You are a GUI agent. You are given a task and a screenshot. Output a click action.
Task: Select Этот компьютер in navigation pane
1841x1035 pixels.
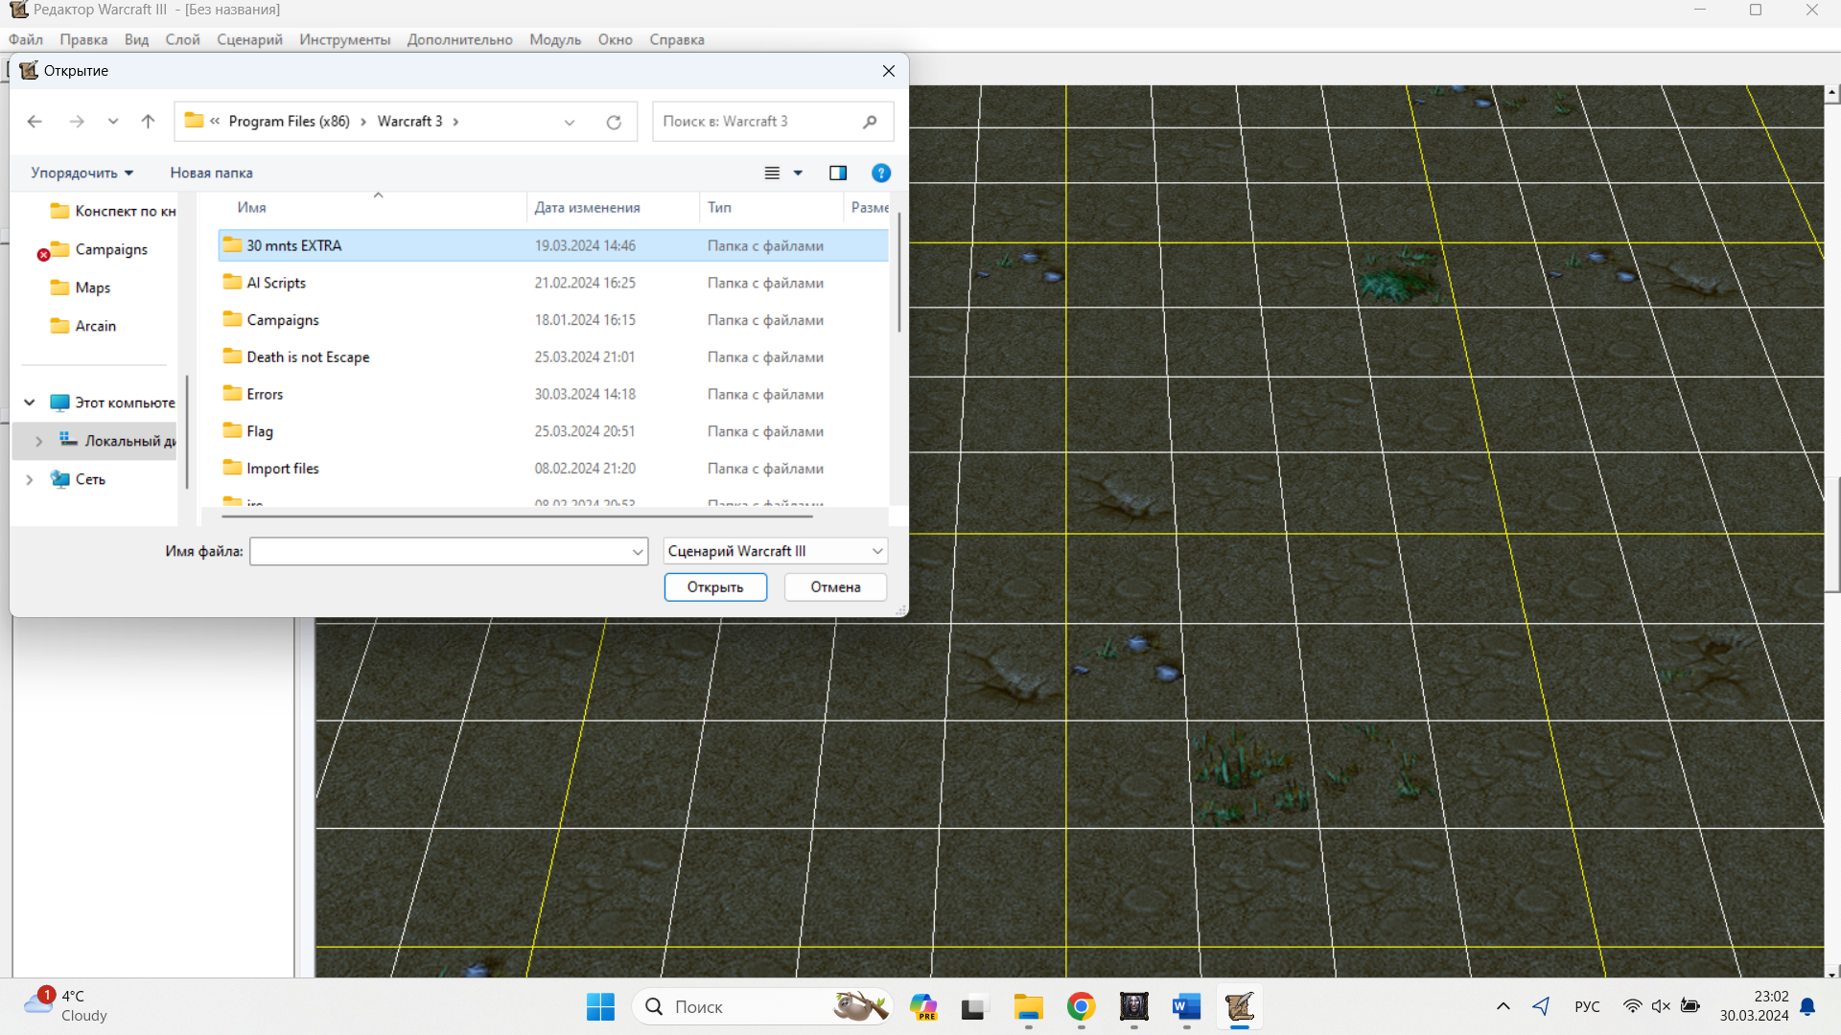pos(113,402)
